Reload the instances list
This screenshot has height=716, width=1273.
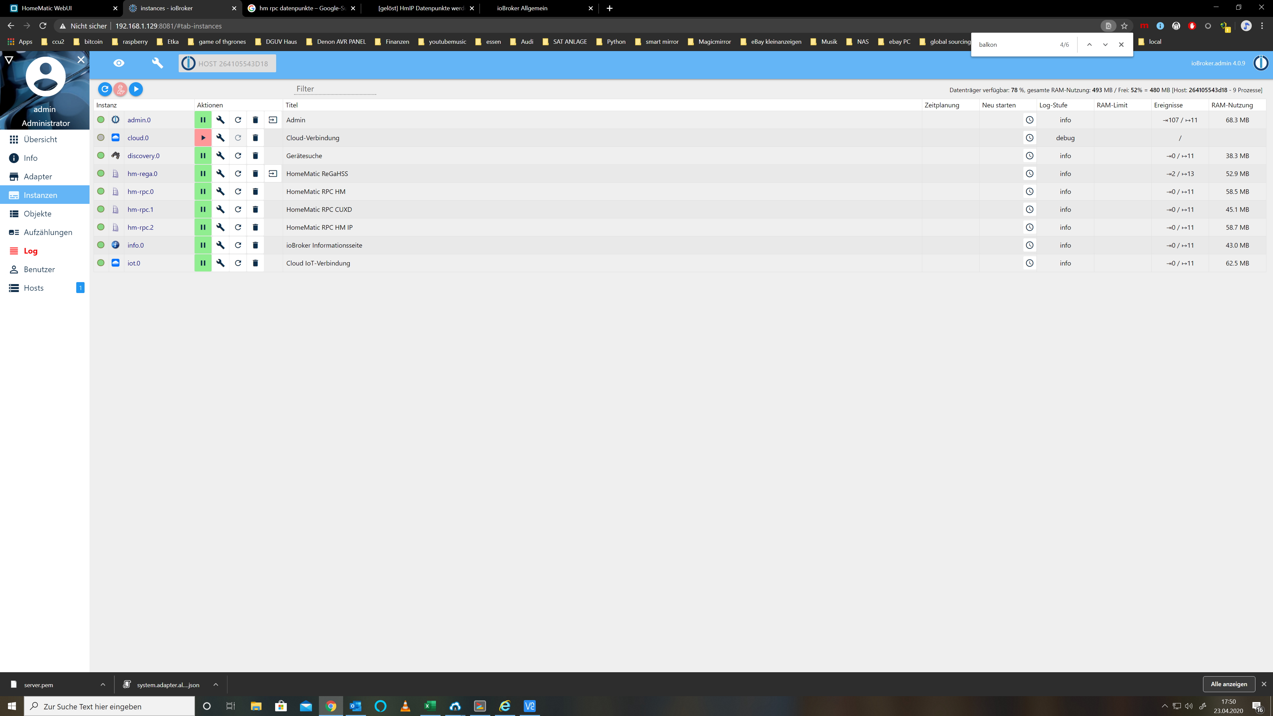(x=105, y=89)
